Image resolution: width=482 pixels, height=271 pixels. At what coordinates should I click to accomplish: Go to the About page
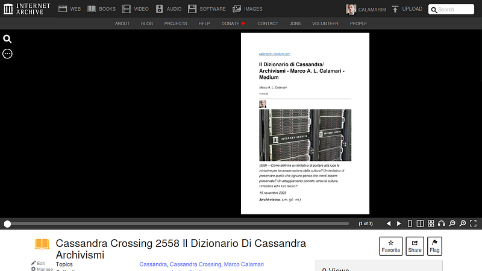coord(122,23)
